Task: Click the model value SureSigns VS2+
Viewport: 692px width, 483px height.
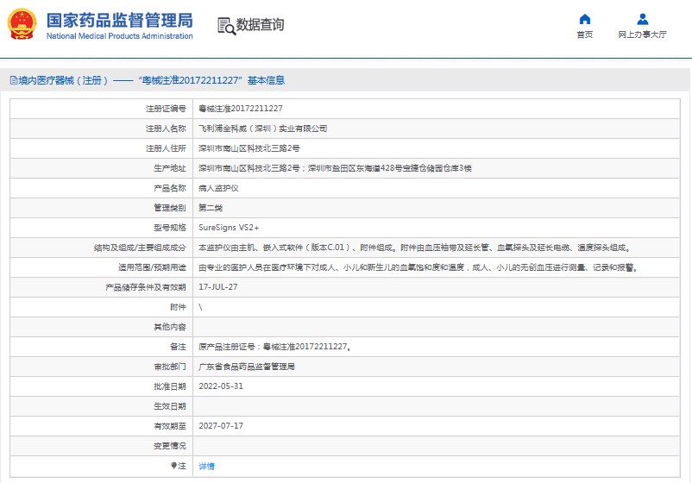Action: coord(228,228)
